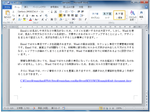Image resolution: width=150 pixels, height=112 pixels.
Task: Switch to the ページ レイアウト tab
Action: (39, 7)
